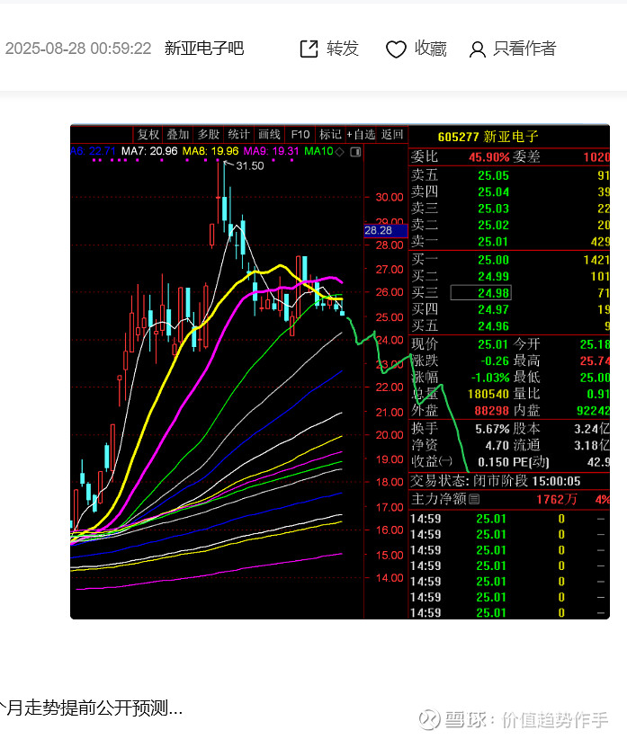Click the 主力净额 1762万 value
Screen dimensions: 627x739
[557, 499]
